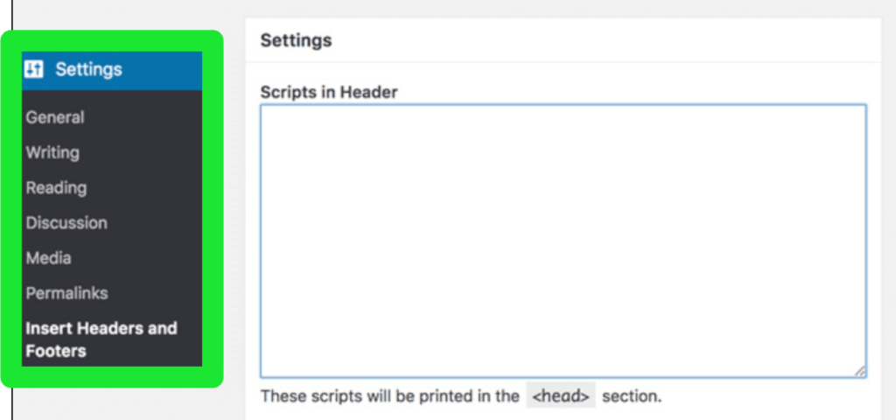The width and height of the screenshot is (896, 420).
Task: Click the textarea resize grip corner
Action: pos(860,371)
